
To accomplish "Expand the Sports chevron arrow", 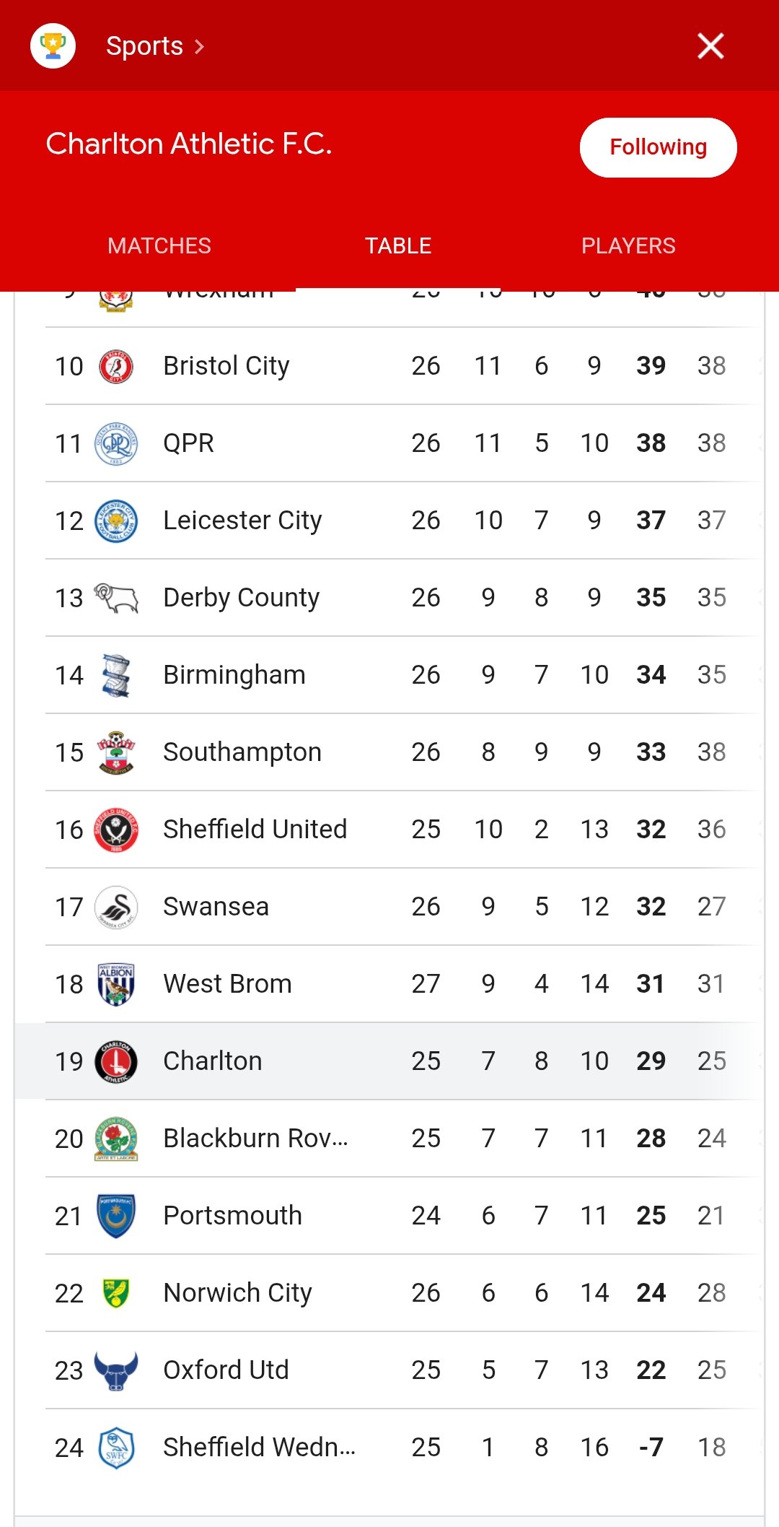I will (x=200, y=47).
